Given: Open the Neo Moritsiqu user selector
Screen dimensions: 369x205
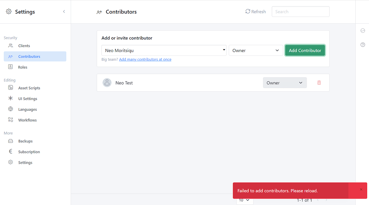Looking at the screenshot, I should point(164,50).
